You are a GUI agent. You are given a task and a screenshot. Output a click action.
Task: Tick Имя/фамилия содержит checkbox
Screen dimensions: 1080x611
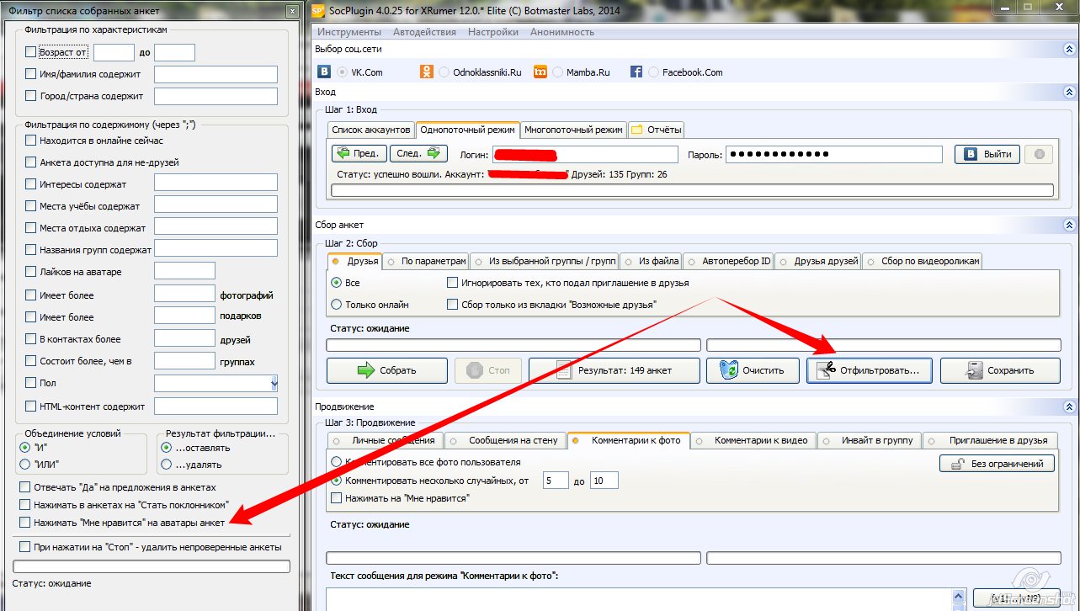coord(31,74)
